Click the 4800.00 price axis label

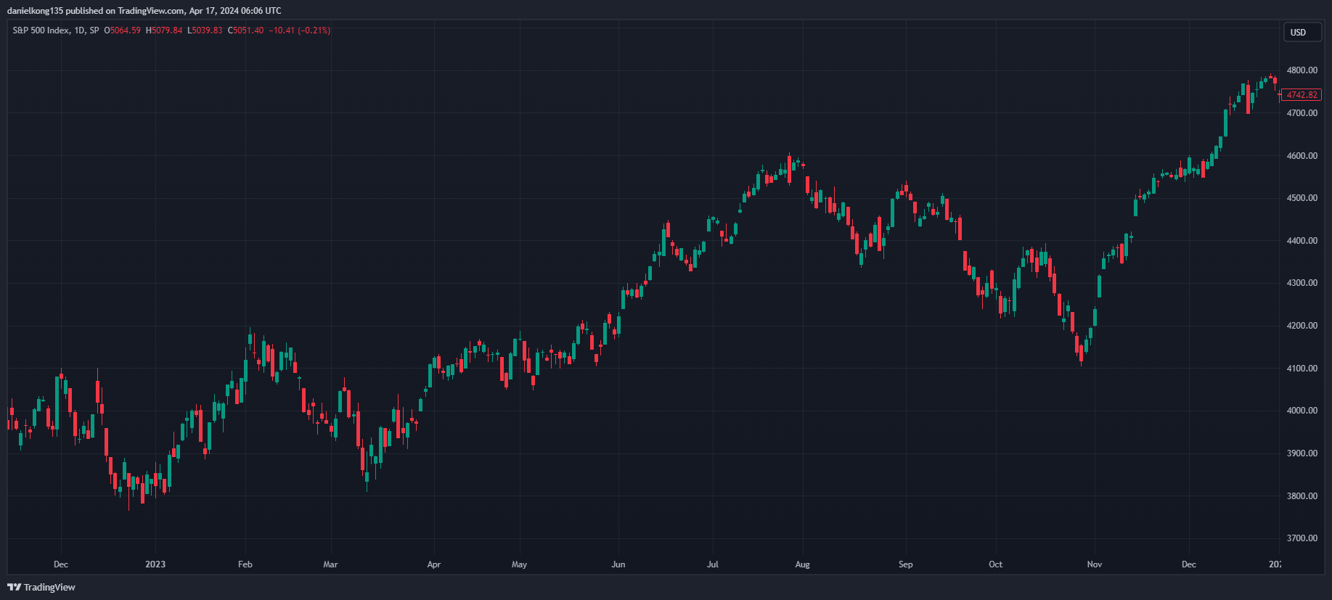(x=1302, y=70)
